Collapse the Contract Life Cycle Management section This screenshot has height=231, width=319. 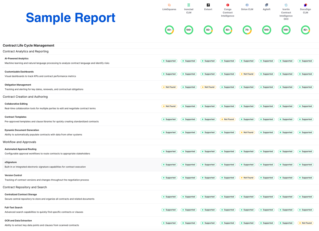(28, 46)
